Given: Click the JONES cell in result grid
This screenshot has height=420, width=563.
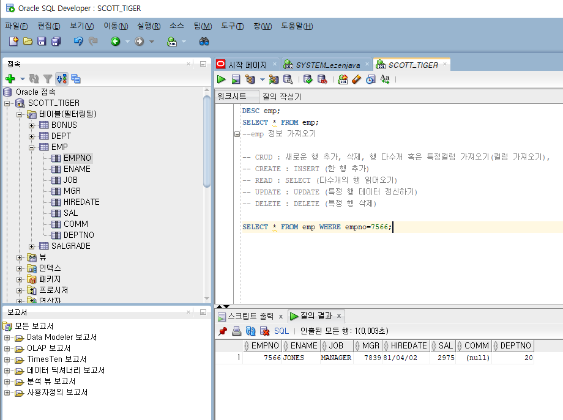Looking at the screenshot, I should tap(301, 358).
